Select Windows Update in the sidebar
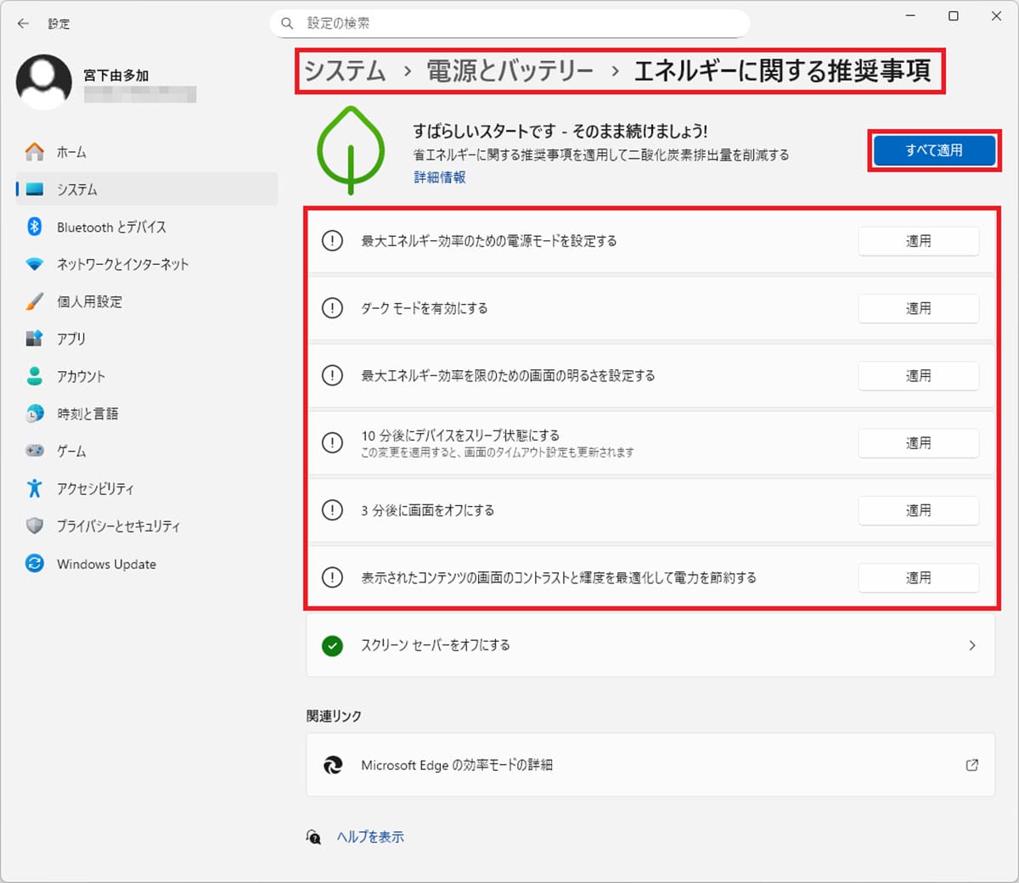Image resolution: width=1019 pixels, height=883 pixels. point(105,564)
